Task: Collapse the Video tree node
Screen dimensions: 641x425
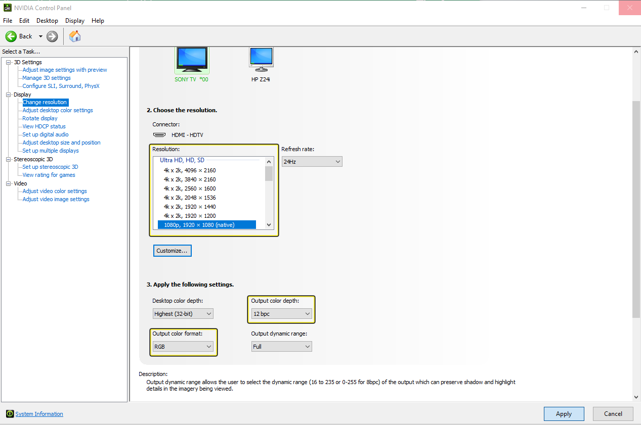Action: pyautogui.click(x=9, y=183)
